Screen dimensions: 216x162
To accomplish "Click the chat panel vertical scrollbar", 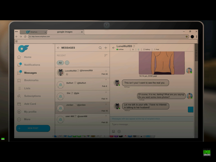I will coord(196,53).
